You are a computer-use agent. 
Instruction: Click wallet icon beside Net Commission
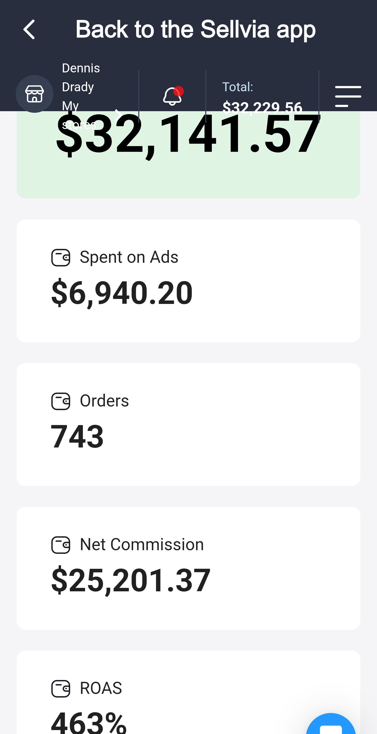[60, 545]
